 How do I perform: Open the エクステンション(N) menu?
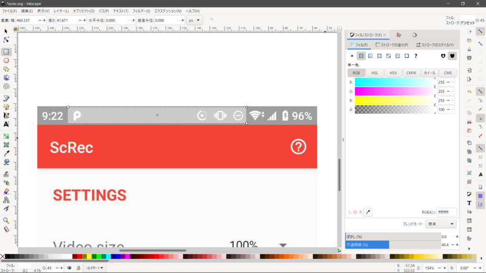point(168,11)
